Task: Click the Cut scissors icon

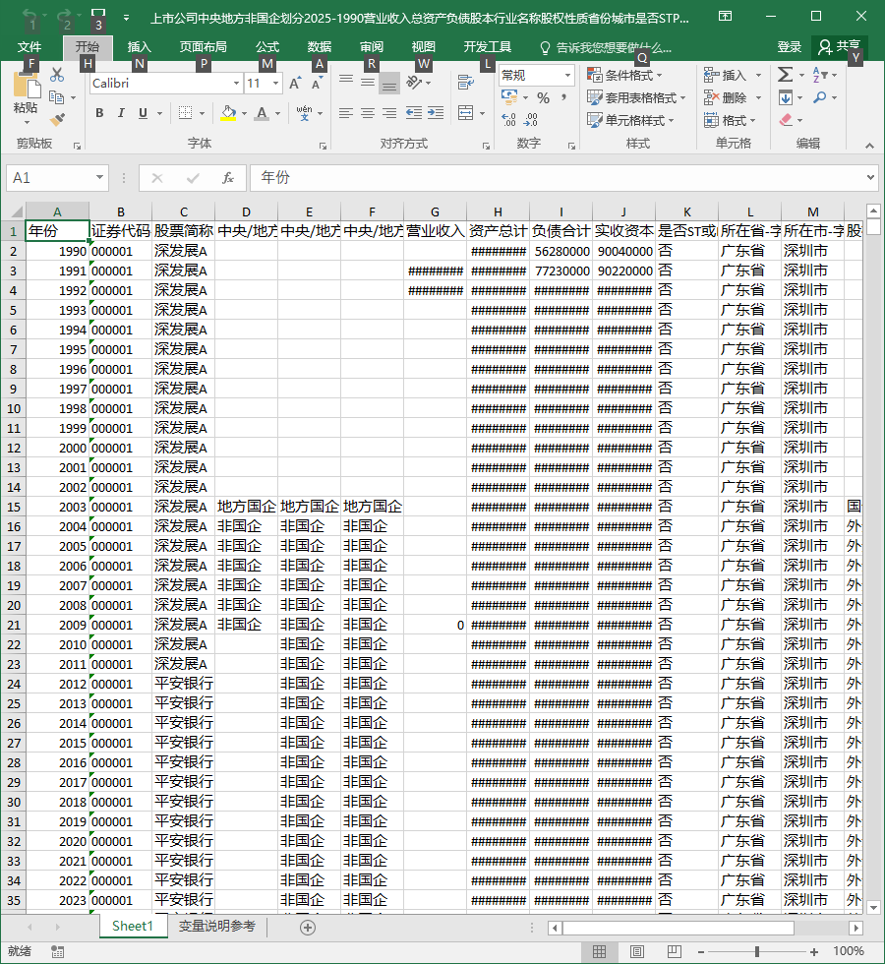Action: coord(57,75)
